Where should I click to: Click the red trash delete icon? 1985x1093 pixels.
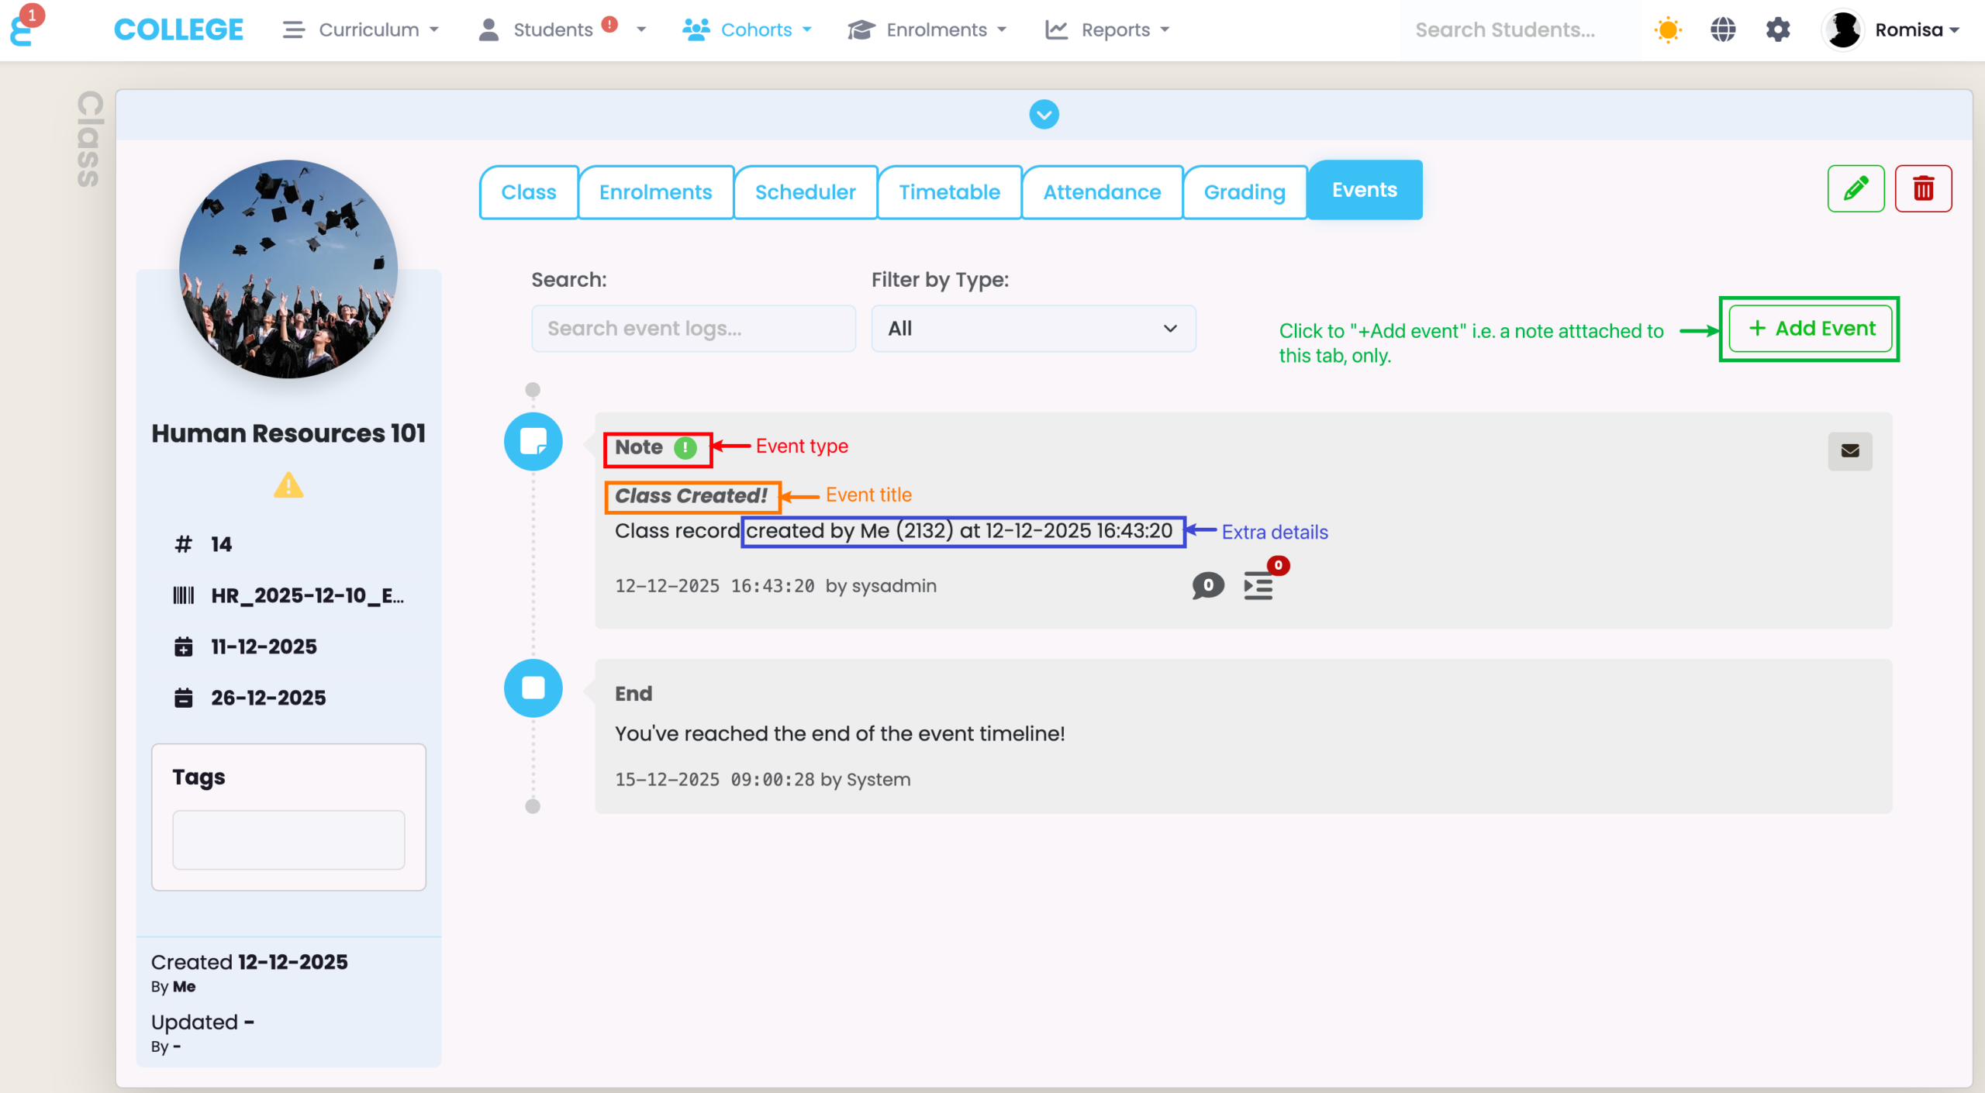point(1923,188)
